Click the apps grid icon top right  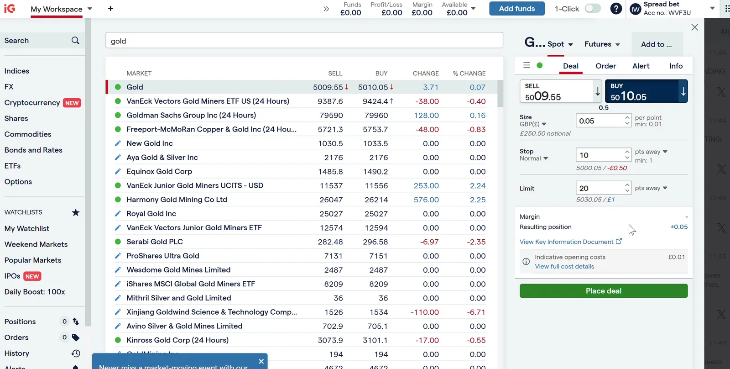(x=727, y=9)
